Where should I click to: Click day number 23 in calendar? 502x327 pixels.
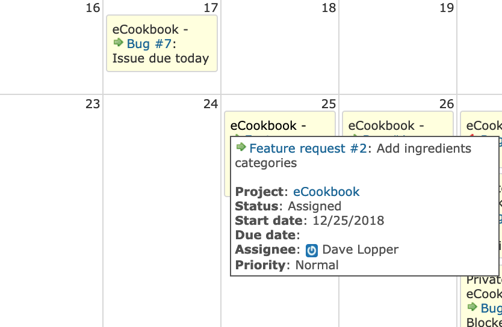point(93,104)
